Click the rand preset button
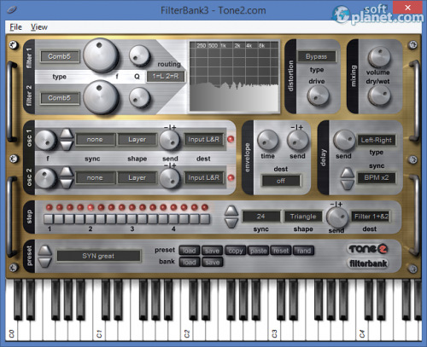 304,251
